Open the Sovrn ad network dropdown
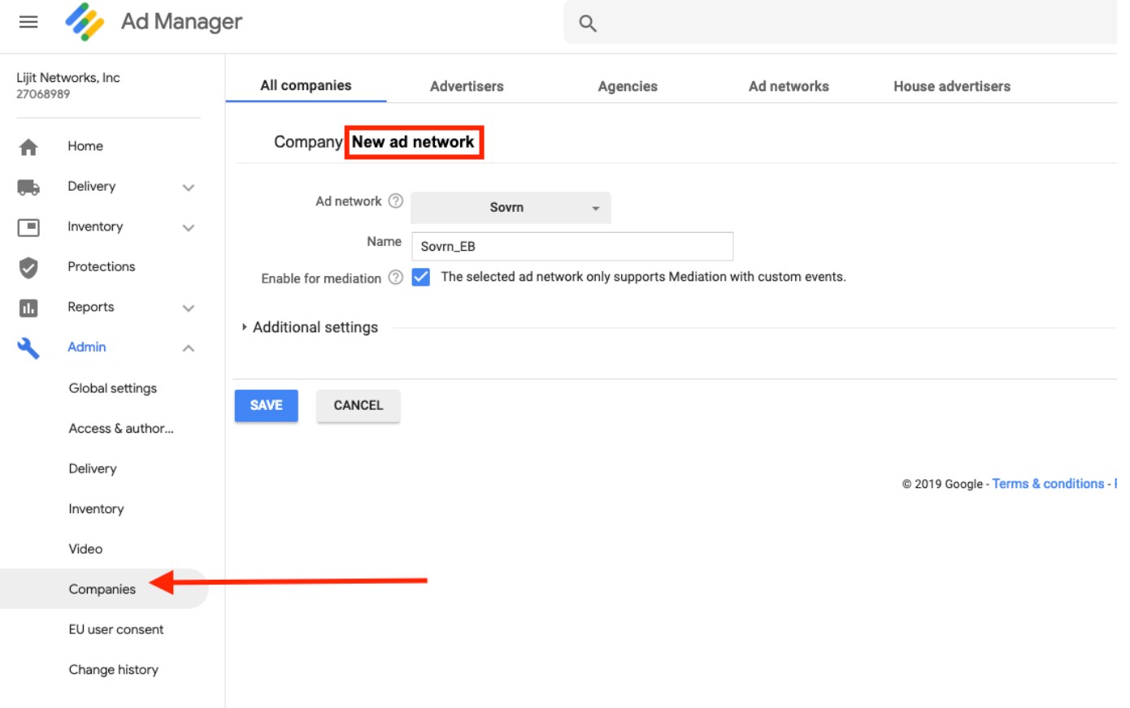The width and height of the screenshot is (1130, 708). (x=511, y=208)
